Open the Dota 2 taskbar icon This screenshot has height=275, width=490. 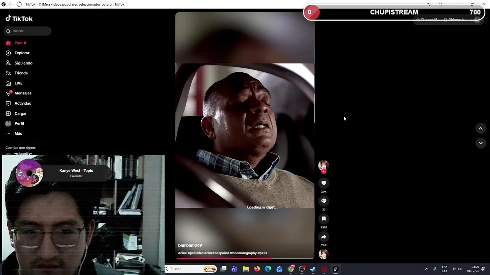coord(324,269)
